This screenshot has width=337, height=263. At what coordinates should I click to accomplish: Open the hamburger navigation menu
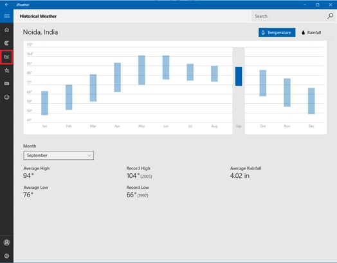click(6, 16)
